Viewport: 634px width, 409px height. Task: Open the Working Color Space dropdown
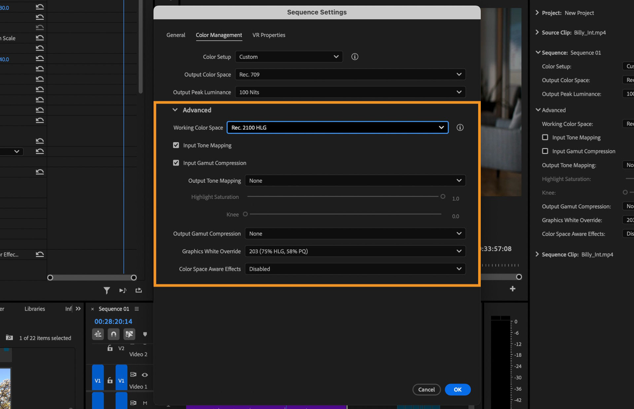337,127
